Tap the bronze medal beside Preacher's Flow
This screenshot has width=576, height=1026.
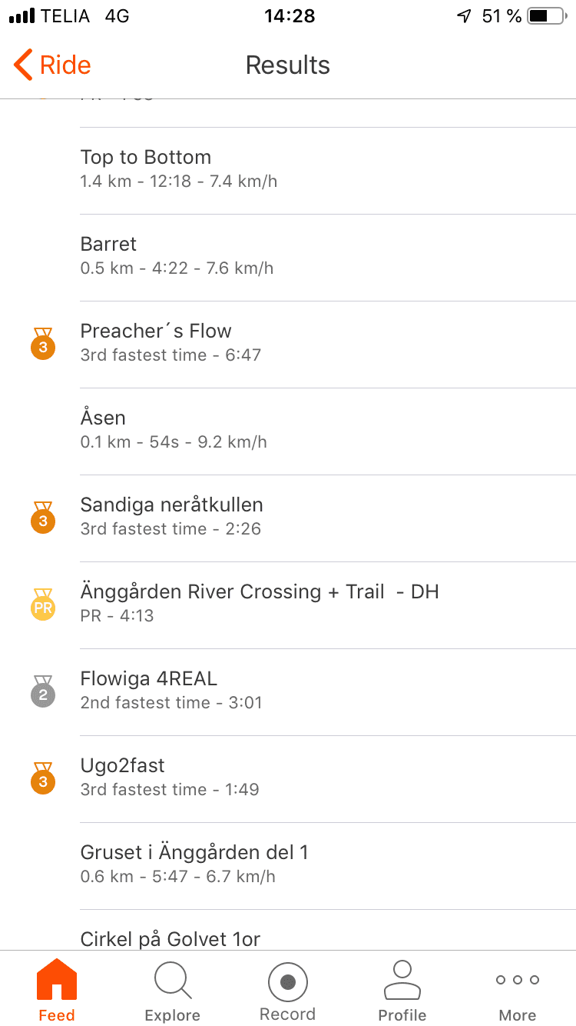tap(43, 344)
